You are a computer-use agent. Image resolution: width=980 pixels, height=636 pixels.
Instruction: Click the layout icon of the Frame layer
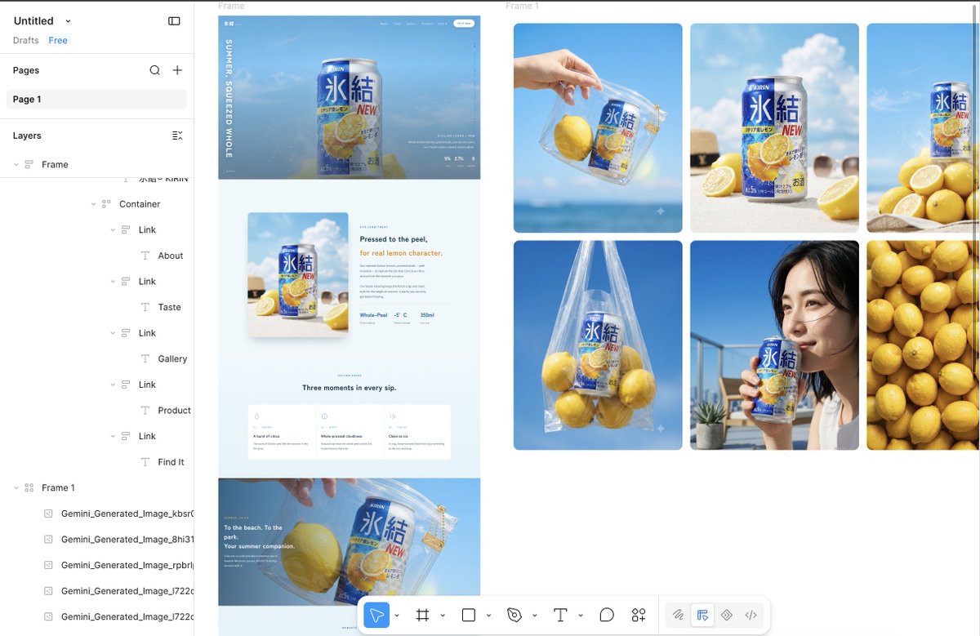(29, 165)
